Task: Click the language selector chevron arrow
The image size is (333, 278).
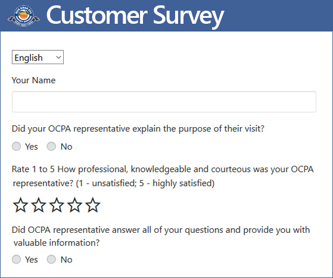Action: (58, 57)
